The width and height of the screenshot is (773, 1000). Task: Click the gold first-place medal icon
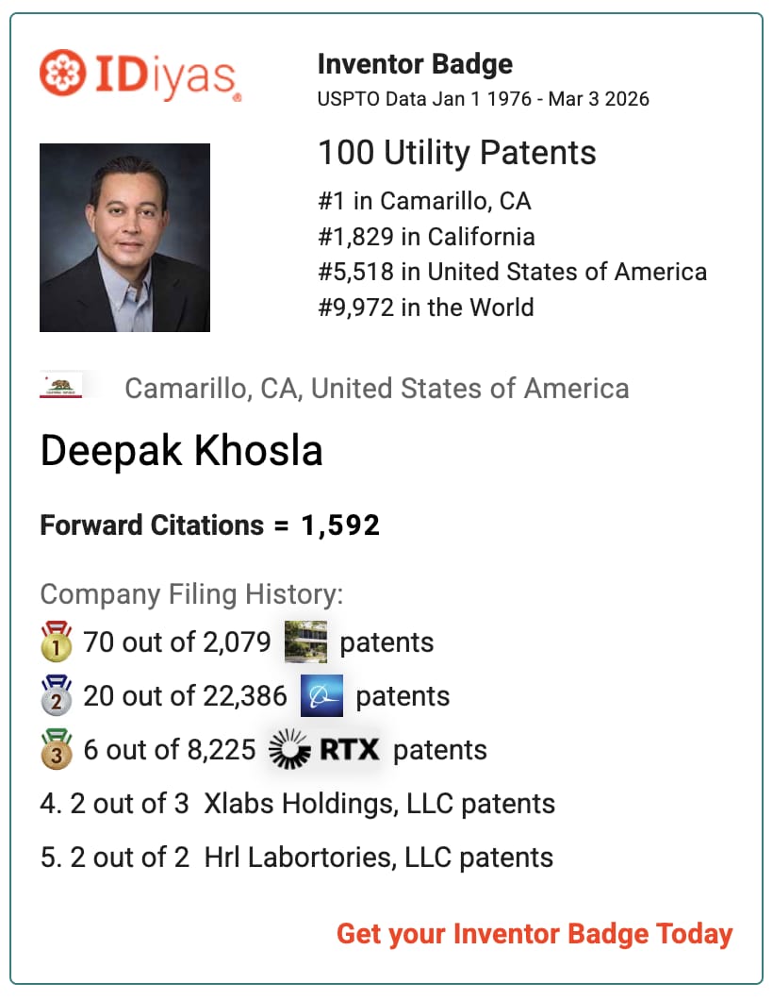point(57,642)
